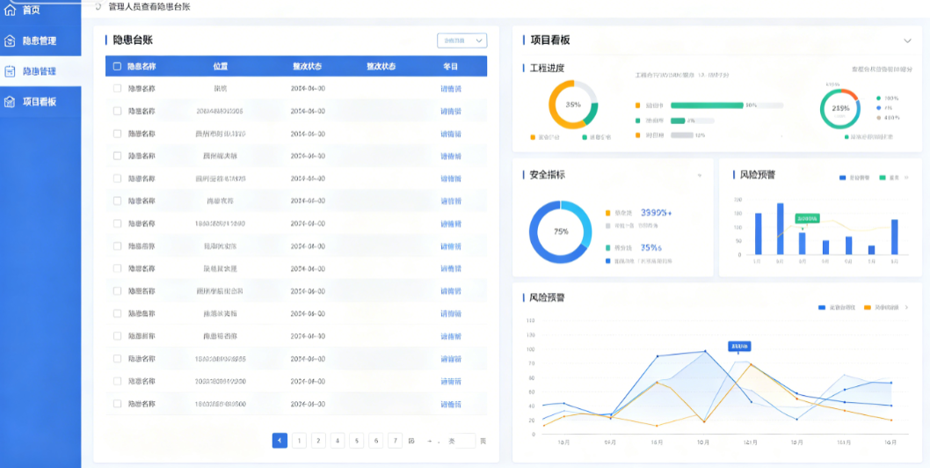Click the red-orange segment of the 259% donut

(x=849, y=92)
